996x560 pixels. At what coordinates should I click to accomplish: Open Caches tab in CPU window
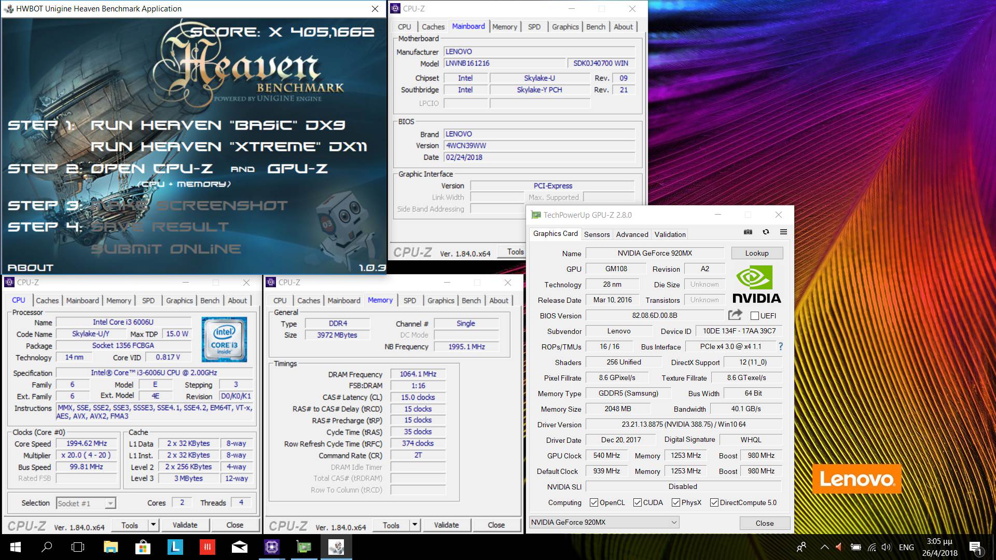[x=47, y=300]
